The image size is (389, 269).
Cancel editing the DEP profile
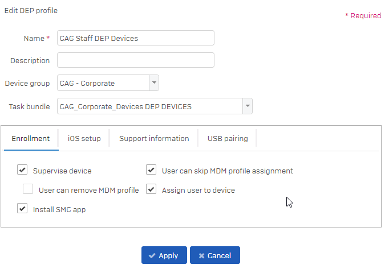pyautogui.click(x=215, y=255)
